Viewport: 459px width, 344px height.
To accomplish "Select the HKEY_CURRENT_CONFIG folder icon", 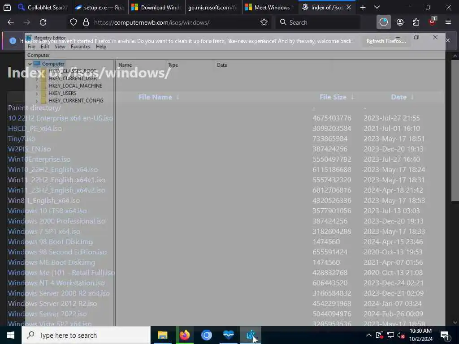I will click(x=43, y=101).
